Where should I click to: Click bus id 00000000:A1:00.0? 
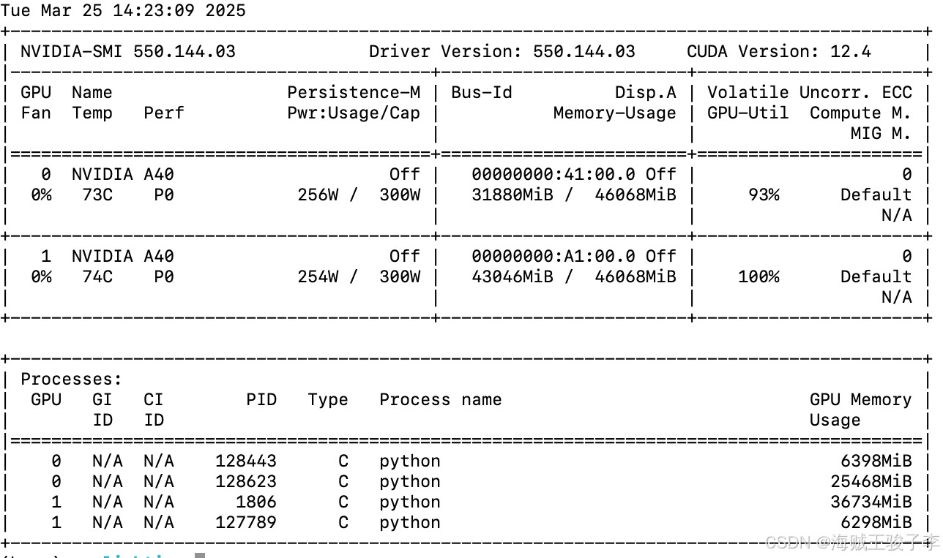(x=553, y=257)
